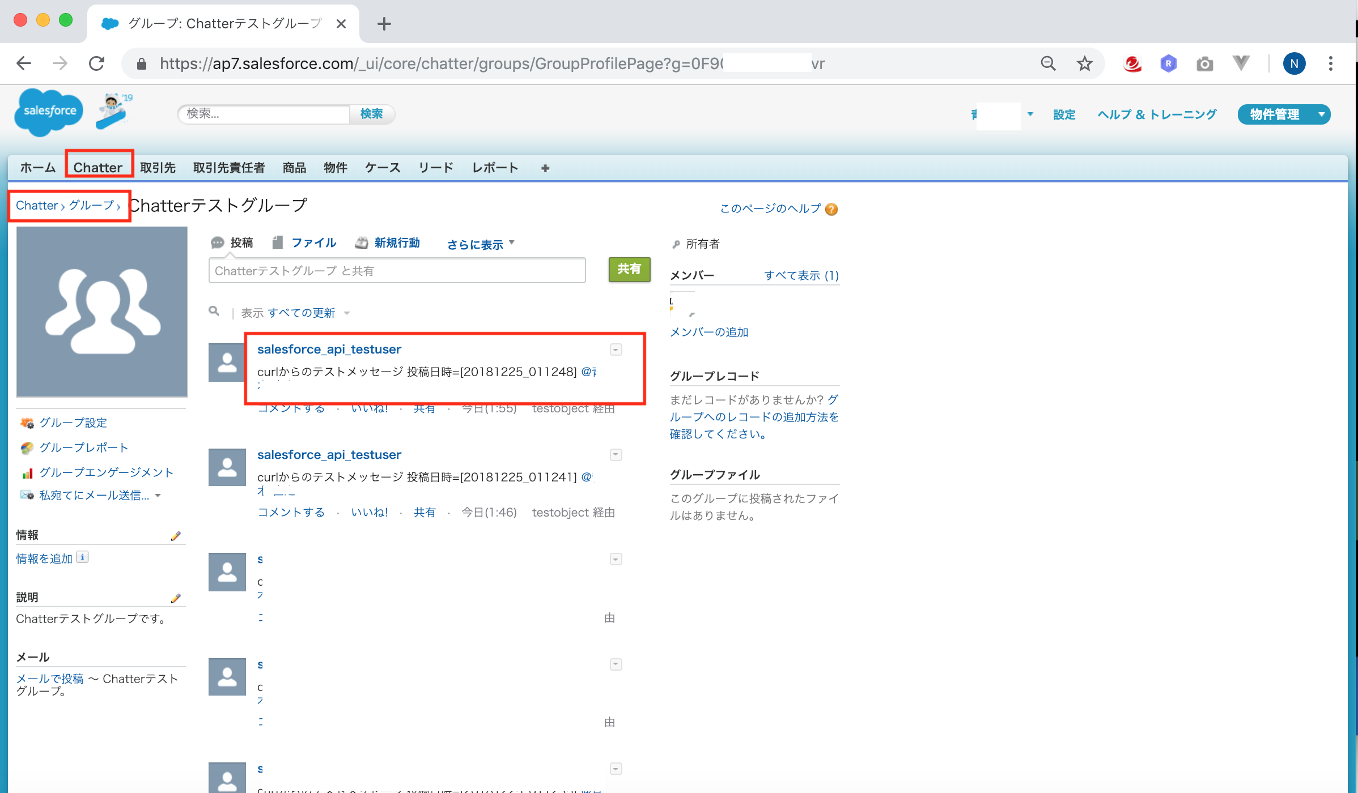This screenshot has width=1358, height=793.
Task: Click いいね! on the 011241 post
Action: point(370,512)
